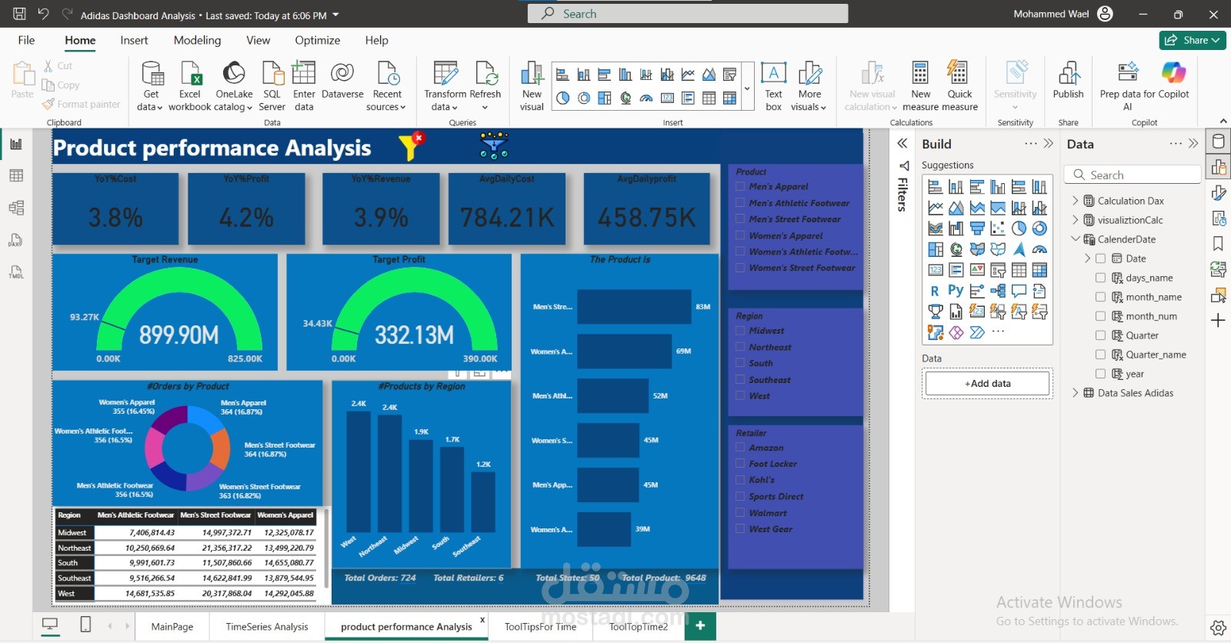
Task: Select the R script visual
Action: pyautogui.click(x=935, y=291)
